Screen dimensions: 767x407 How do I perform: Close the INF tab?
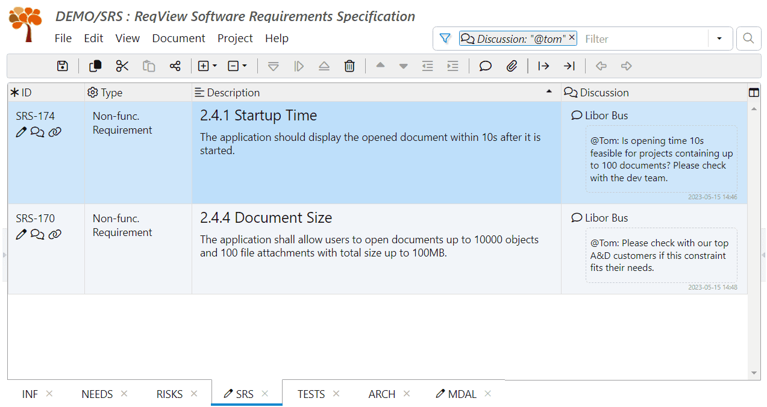[x=49, y=394]
